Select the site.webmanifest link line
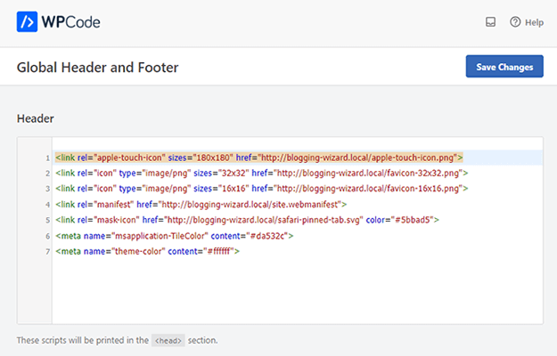The width and height of the screenshot is (557, 356). 201,204
